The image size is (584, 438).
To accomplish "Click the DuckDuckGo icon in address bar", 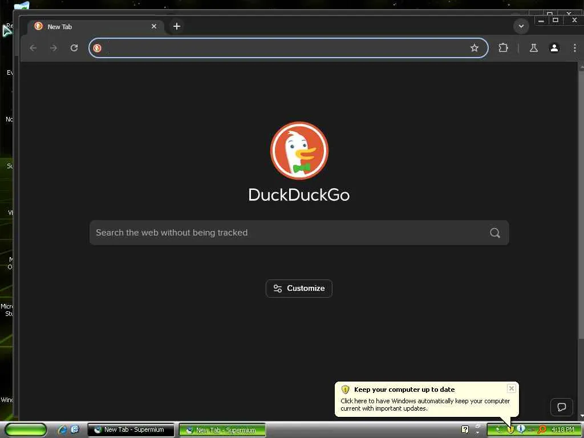I will (x=97, y=48).
